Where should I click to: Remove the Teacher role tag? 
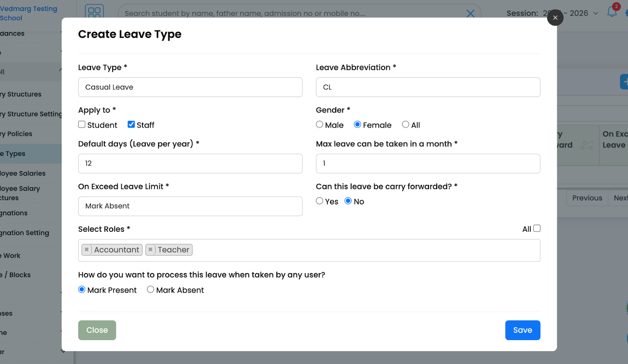pos(151,249)
